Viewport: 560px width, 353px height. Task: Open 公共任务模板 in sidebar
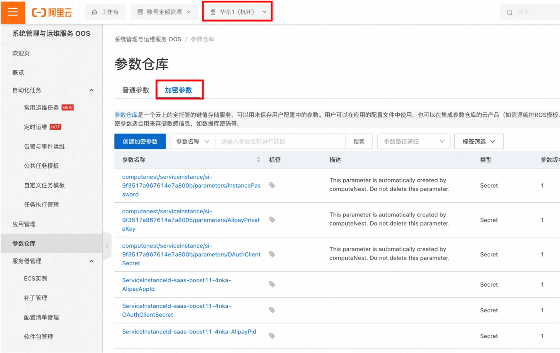[x=41, y=166]
